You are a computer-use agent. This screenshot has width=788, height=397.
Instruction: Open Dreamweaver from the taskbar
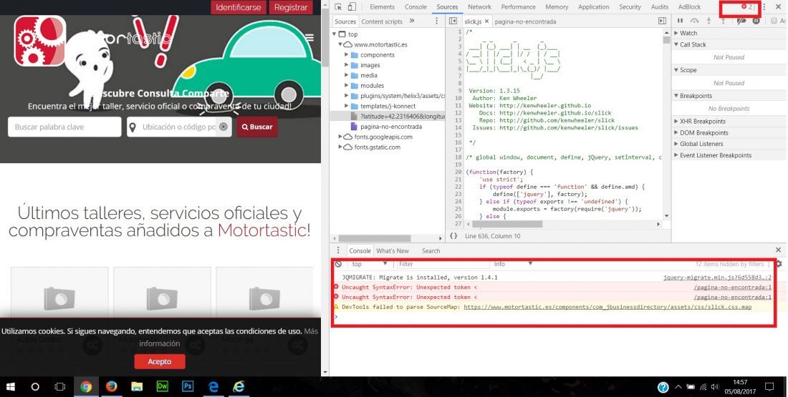[x=163, y=387]
